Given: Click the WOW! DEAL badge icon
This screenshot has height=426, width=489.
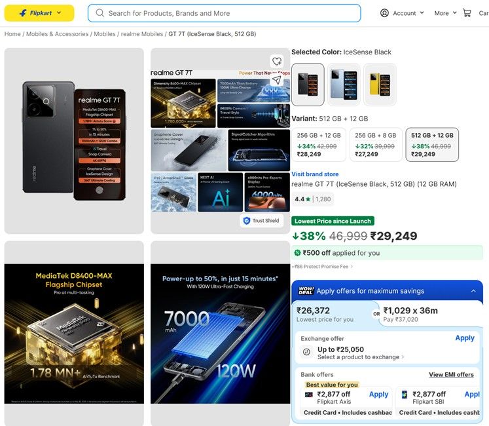Looking at the screenshot, I should coord(306,291).
